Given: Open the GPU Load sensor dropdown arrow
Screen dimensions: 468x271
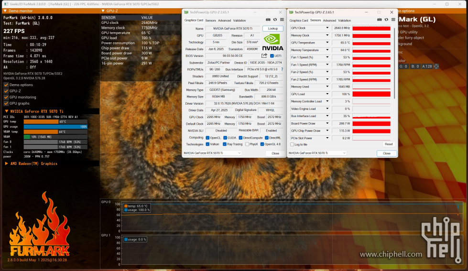Looking at the screenshot, I should [x=327, y=94].
